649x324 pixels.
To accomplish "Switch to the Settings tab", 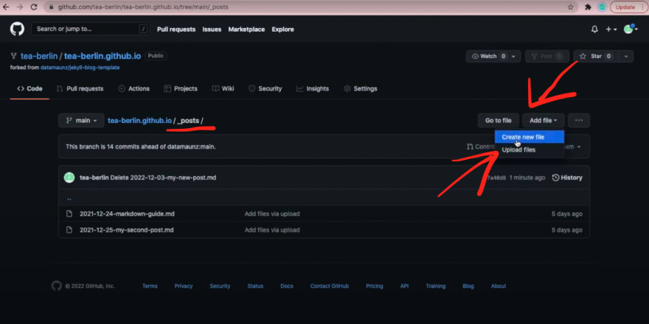I will pos(361,88).
